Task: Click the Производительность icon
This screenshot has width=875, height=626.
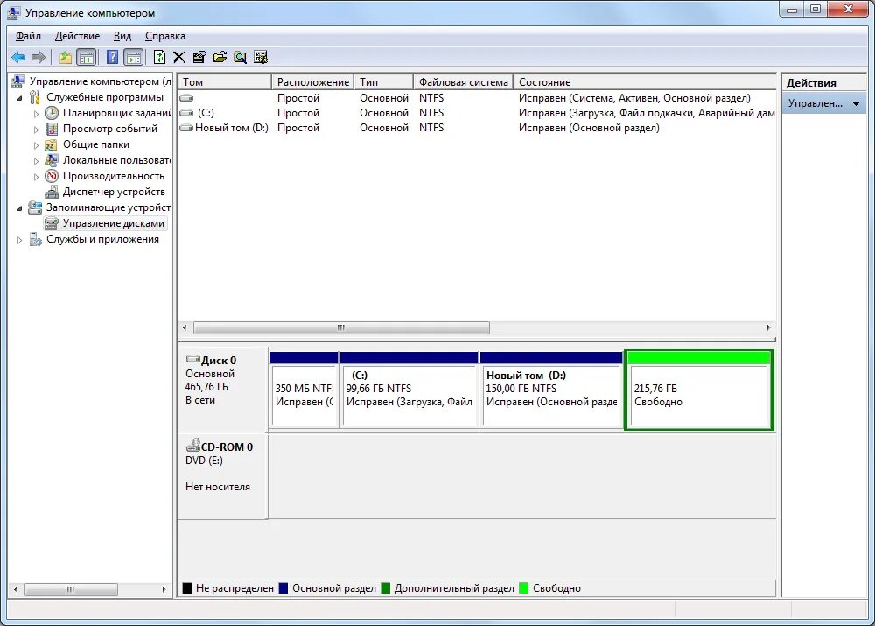Action: click(52, 176)
